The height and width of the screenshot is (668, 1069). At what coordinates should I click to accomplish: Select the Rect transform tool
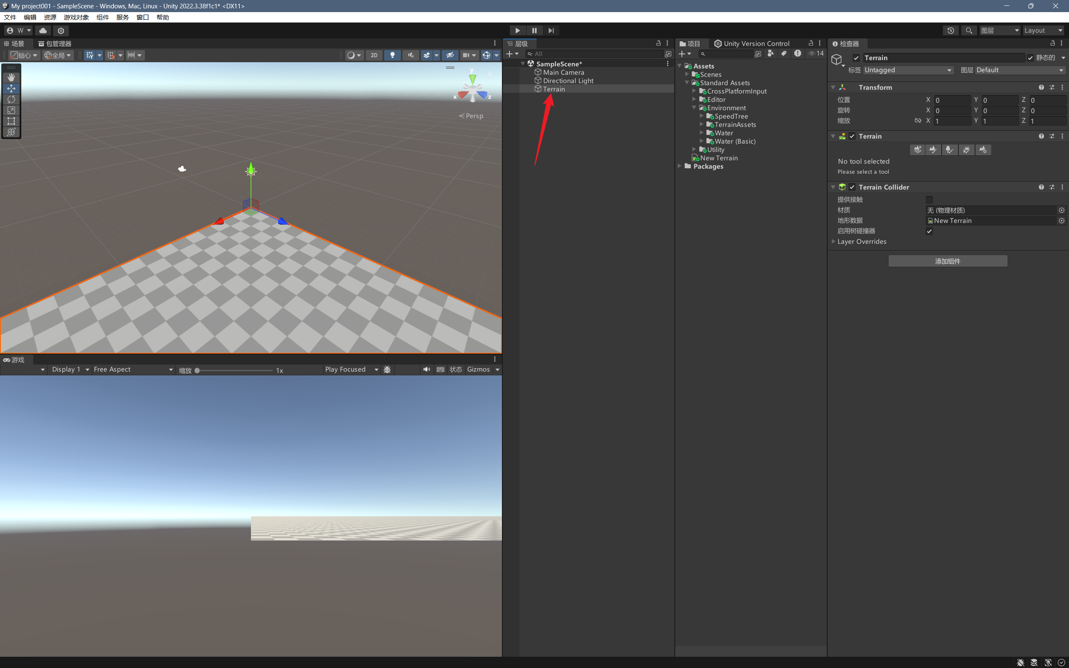[x=11, y=121]
